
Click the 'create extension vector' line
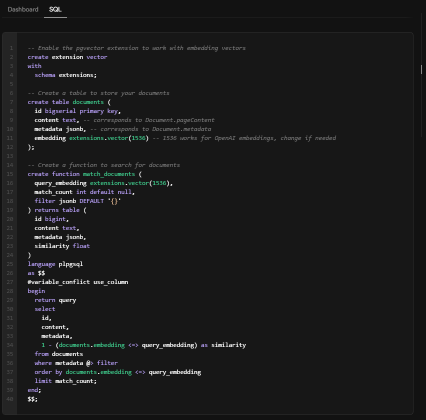[67, 57]
